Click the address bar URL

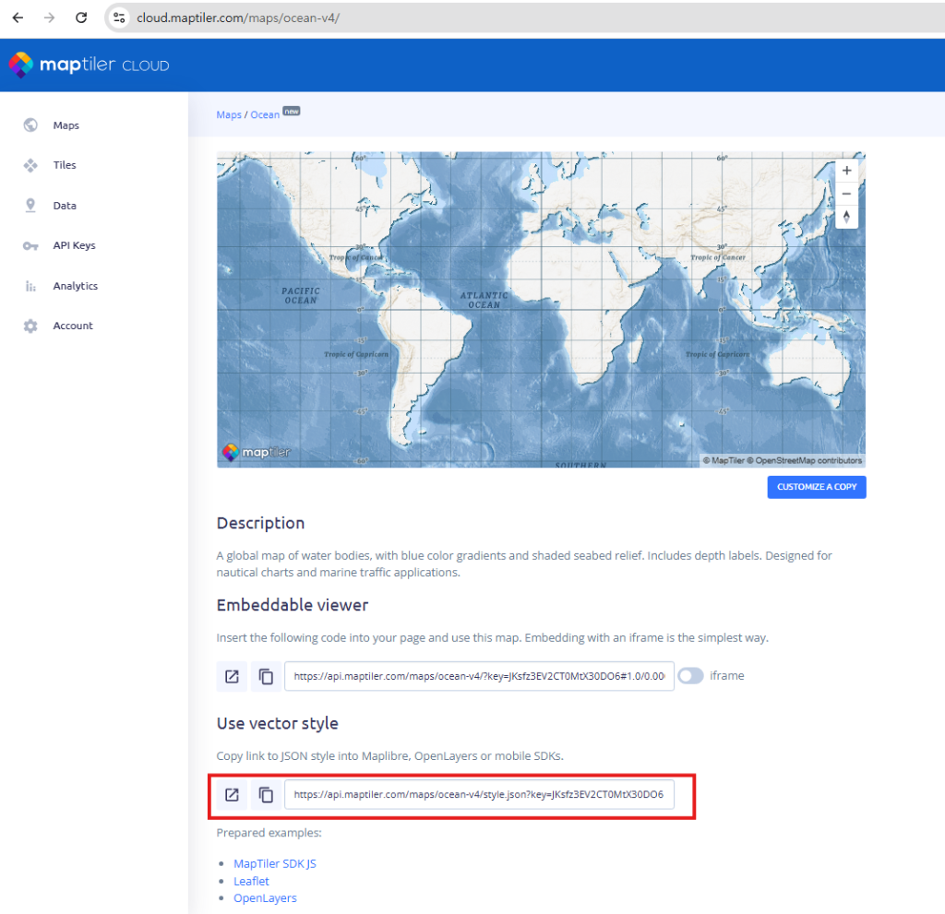(238, 18)
